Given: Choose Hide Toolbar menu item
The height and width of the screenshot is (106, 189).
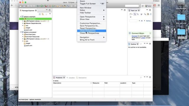Looking at the screenshot, I should pyautogui.click(x=92, y=13).
